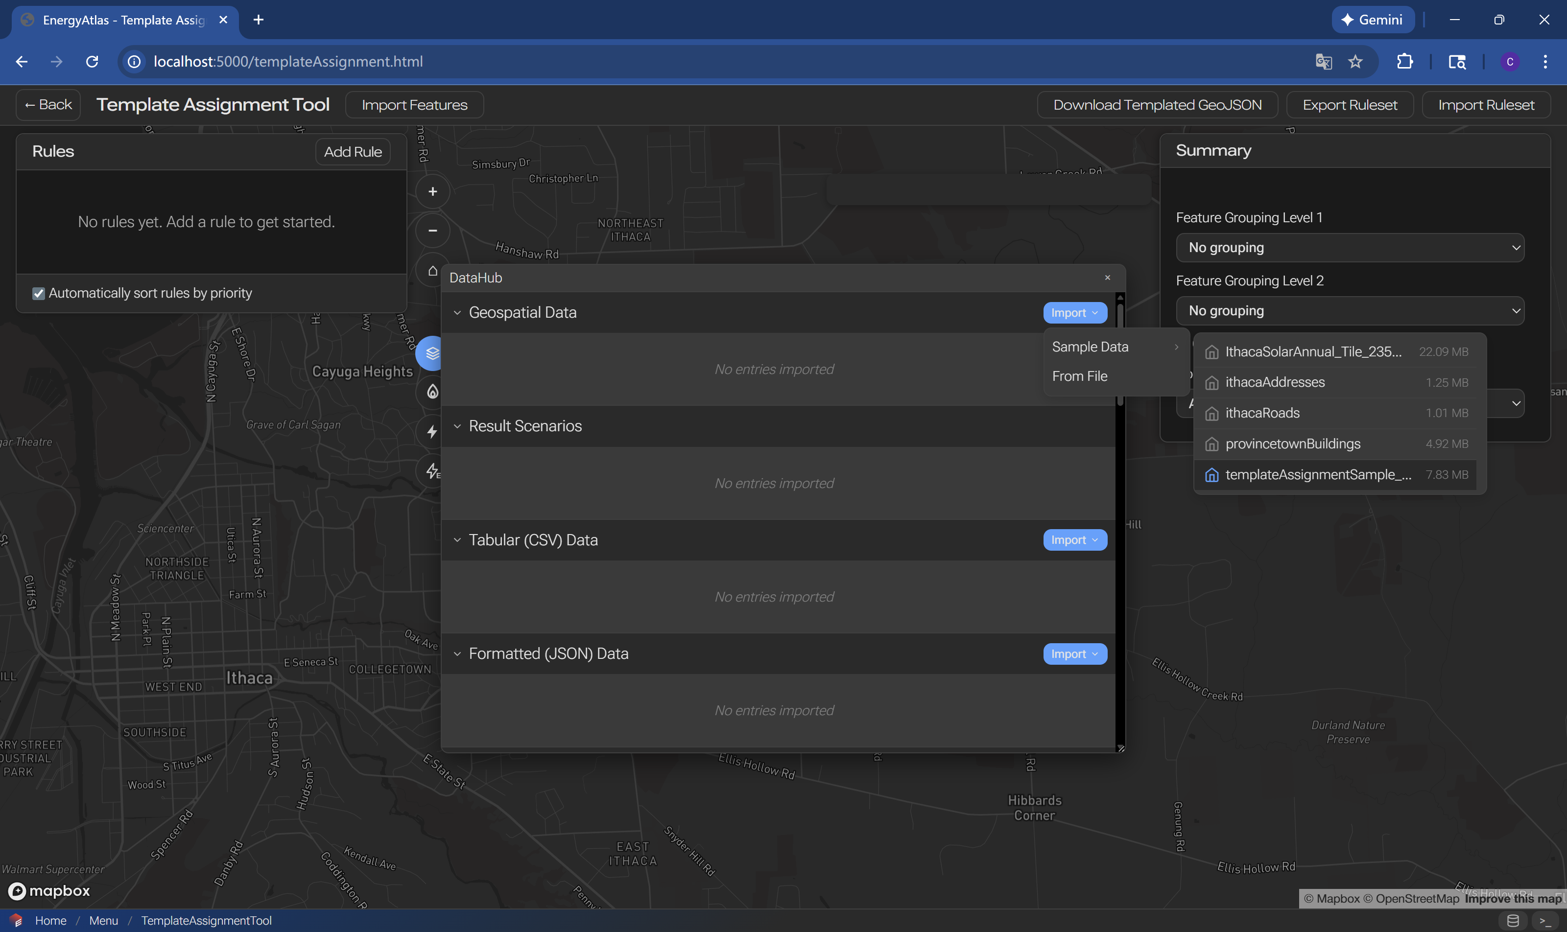The height and width of the screenshot is (932, 1567).
Task: Open Import dropdown for Formatted (JSON) Data
Action: [x=1074, y=654]
